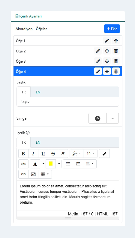Click the Ekle add button
This screenshot has height=238, width=135.
pyautogui.click(x=112, y=29)
